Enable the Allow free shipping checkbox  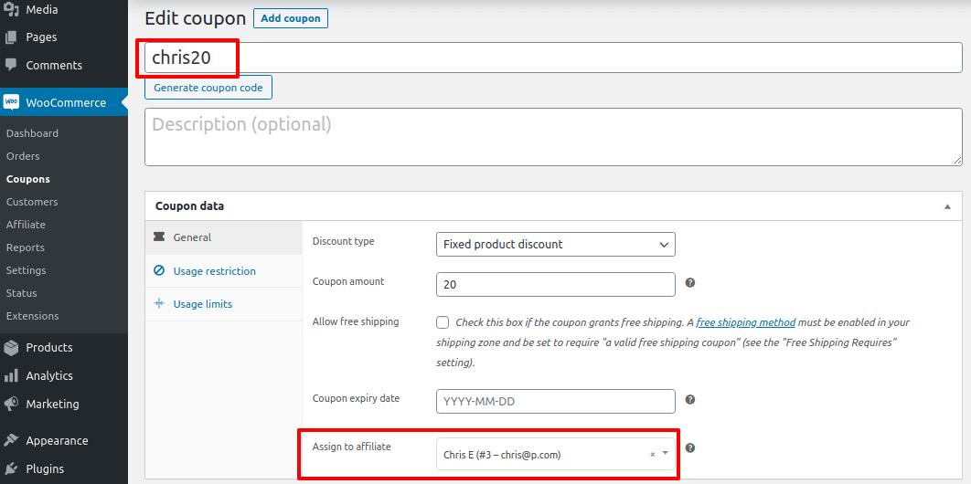pos(443,322)
